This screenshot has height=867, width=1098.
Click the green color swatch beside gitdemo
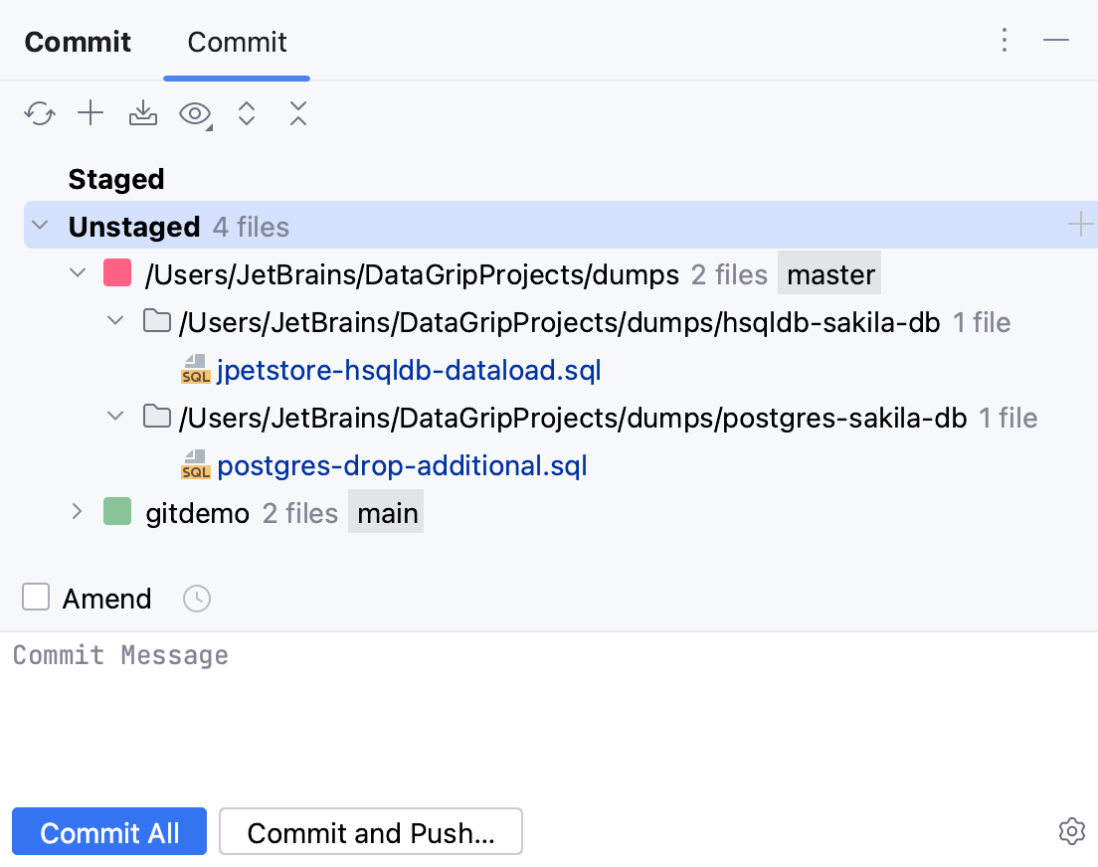click(116, 512)
